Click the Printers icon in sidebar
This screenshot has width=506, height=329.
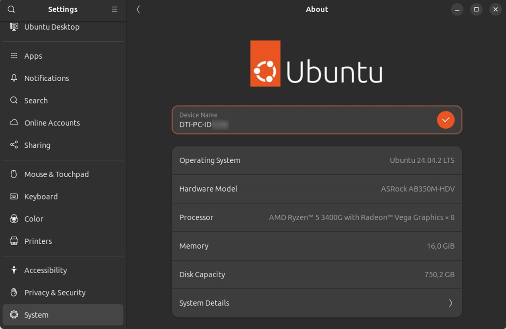(14, 241)
